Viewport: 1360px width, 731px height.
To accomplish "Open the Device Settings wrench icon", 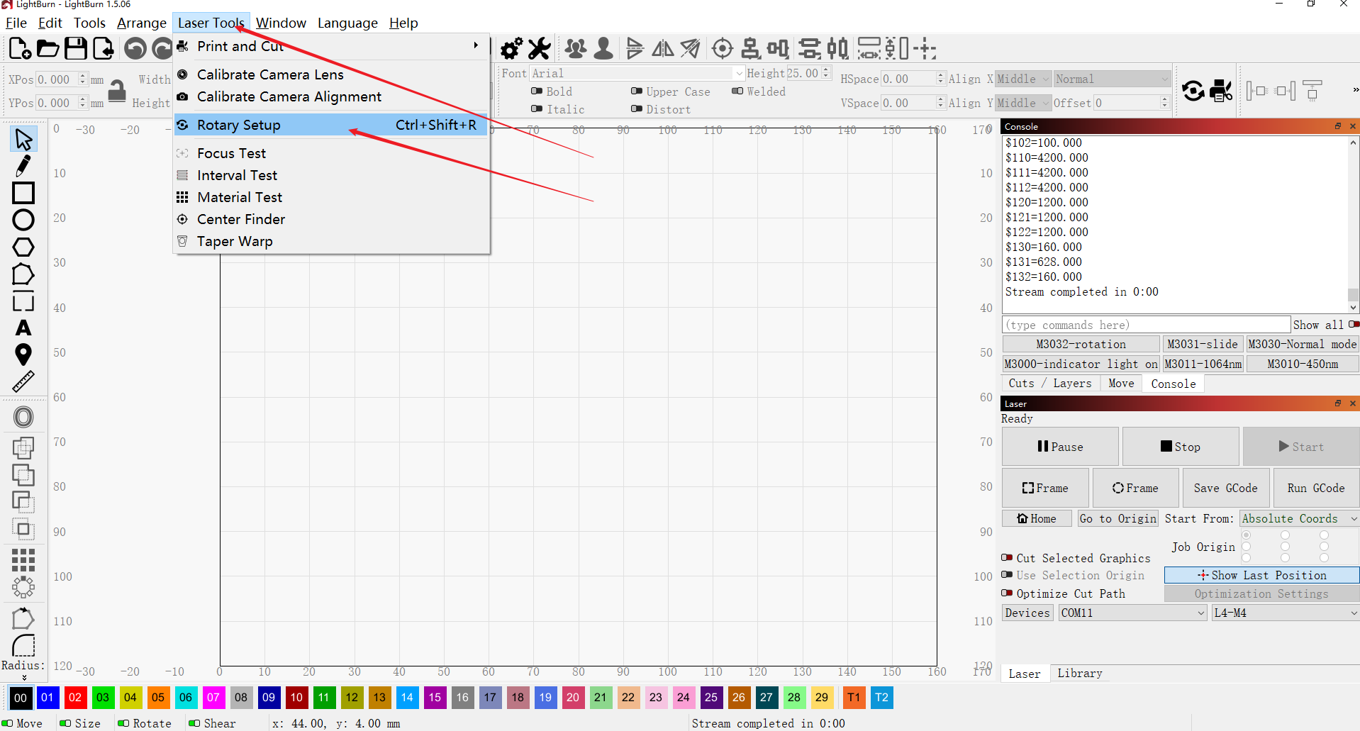I will (539, 49).
